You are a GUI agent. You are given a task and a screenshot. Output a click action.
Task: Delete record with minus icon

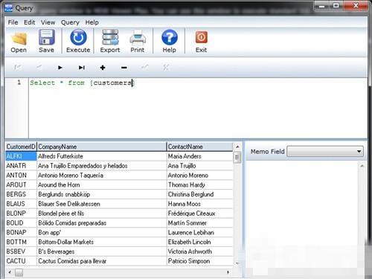click(124, 68)
